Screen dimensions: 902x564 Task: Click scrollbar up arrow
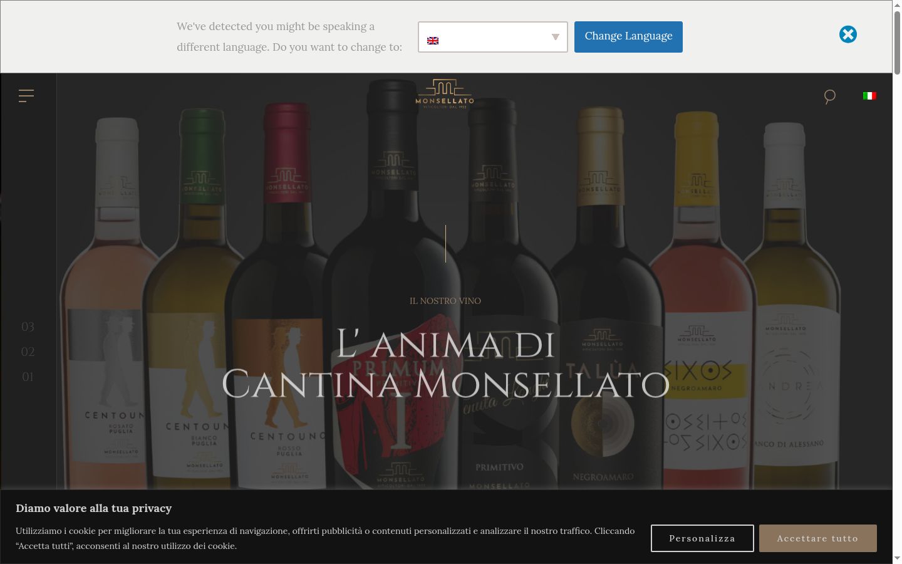(897, 5)
